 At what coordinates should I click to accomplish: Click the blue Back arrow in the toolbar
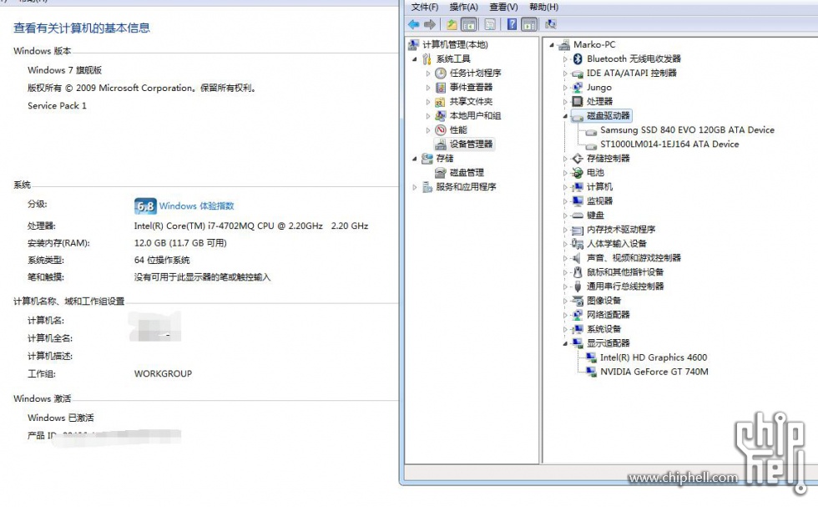tap(414, 24)
